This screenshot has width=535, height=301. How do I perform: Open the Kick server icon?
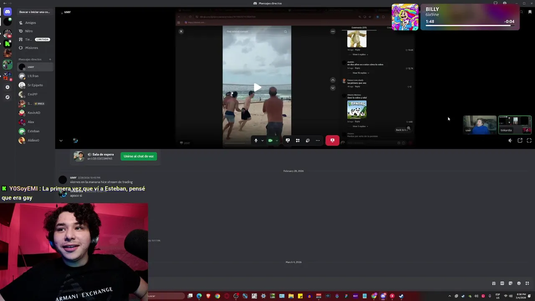click(x=7, y=43)
